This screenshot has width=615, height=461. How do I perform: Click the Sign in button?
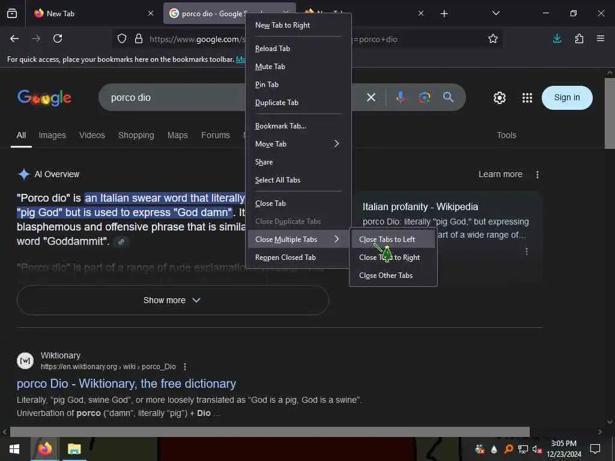tap(567, 98)
